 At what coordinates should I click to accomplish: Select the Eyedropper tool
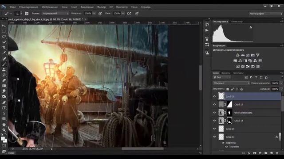pos(4,53)
